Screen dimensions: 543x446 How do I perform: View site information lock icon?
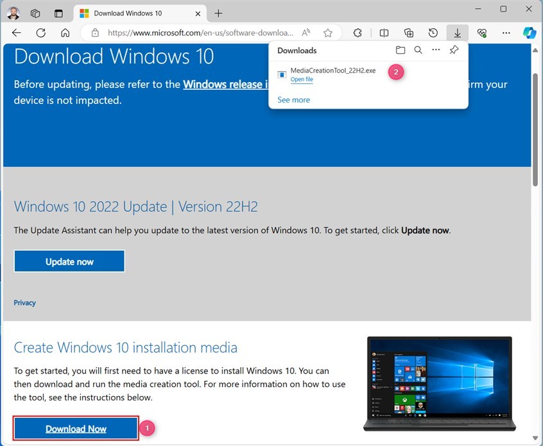point(95,33)
